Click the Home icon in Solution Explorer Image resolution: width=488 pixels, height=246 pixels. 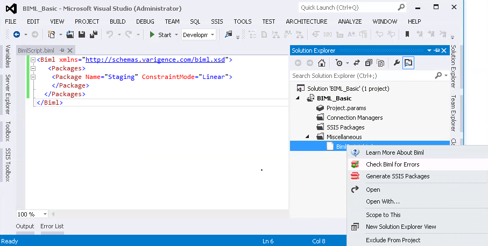point(322,63)
